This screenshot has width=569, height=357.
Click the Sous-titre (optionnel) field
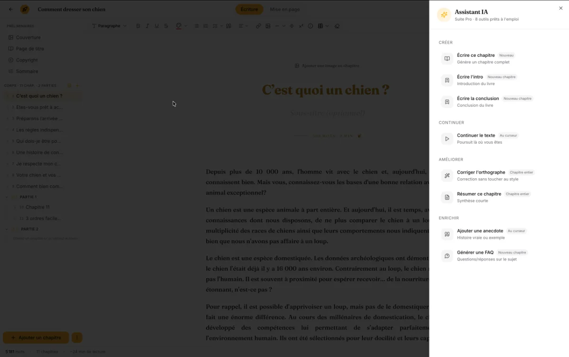328,113
